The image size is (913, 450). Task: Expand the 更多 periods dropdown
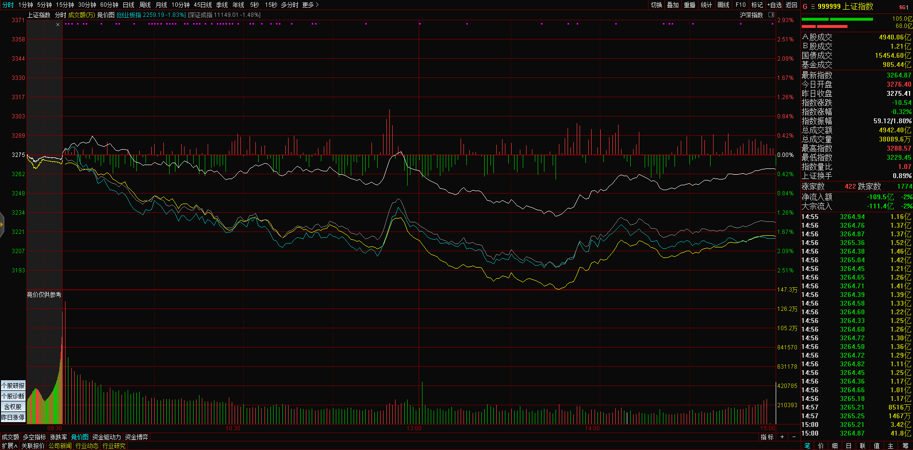tap(310, 5)
